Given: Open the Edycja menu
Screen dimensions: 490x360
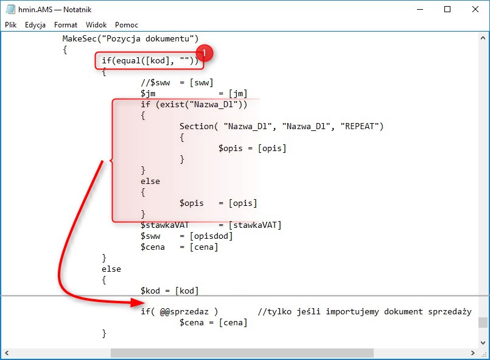Looking at the screenshot, I should coord(35,25).
